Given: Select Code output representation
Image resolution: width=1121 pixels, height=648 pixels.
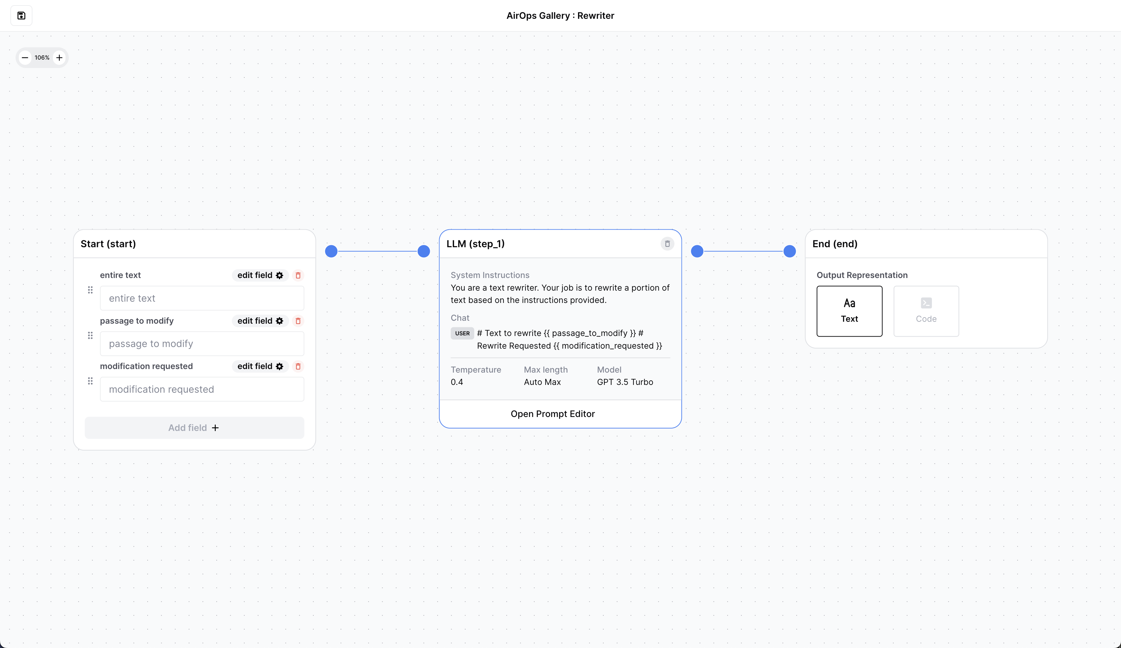Looking at the screenshot, I should click(926, 311).
